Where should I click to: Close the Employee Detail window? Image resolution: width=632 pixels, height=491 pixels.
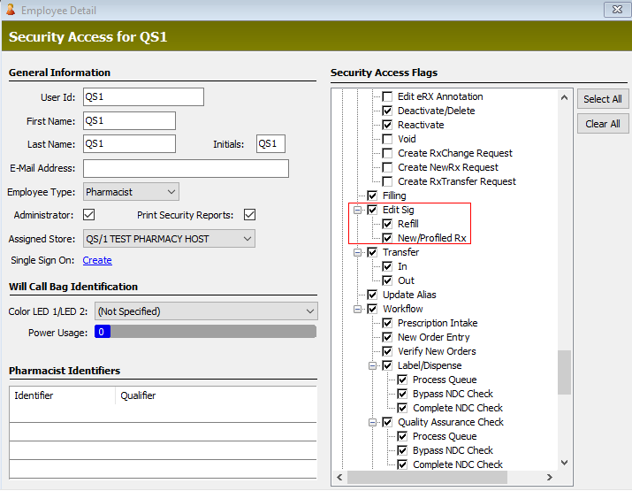[615, 10]
